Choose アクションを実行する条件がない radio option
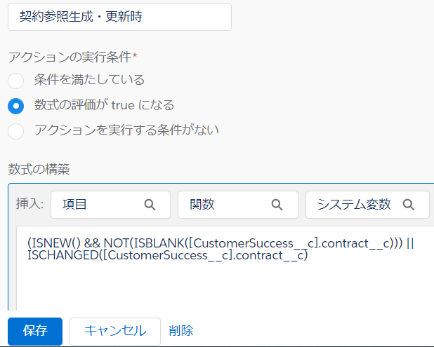The height and width of the screenshot is (347, 434). [15, 131]
